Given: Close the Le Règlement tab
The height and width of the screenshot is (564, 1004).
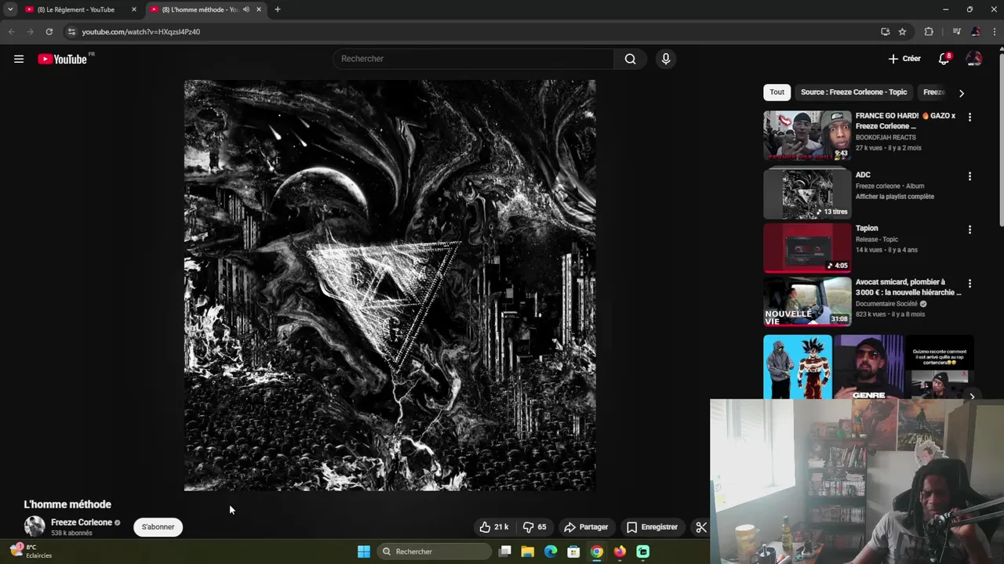Looking at the screenshot, I should click(133, 9).
